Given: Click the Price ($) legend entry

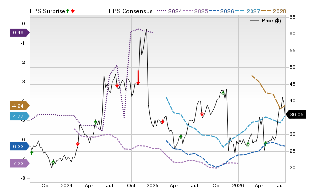Looking at the screenshot, I should 265,21.
